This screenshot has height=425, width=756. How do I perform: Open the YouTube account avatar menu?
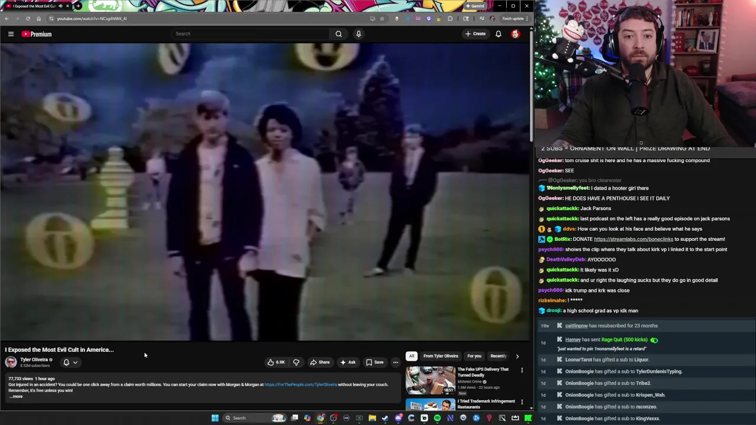[x=516, y=34]
